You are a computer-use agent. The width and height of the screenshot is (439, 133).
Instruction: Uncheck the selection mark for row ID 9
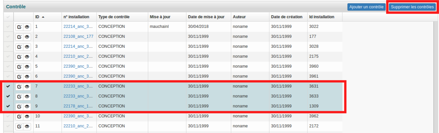[8, 106]
